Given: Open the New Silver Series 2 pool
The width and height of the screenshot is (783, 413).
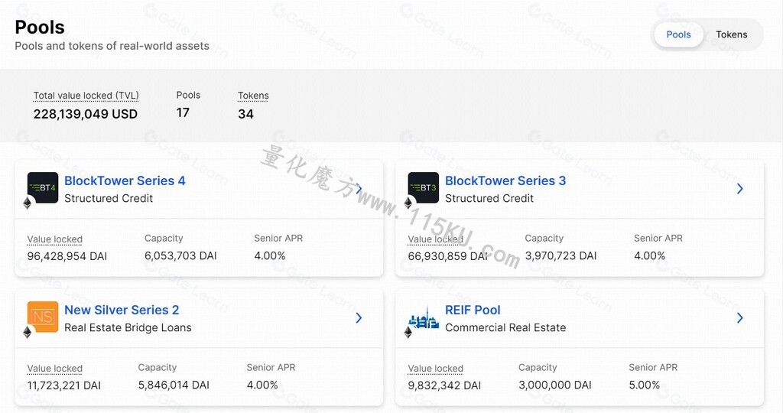Looking at the screenshot, I should pos(122,310).
